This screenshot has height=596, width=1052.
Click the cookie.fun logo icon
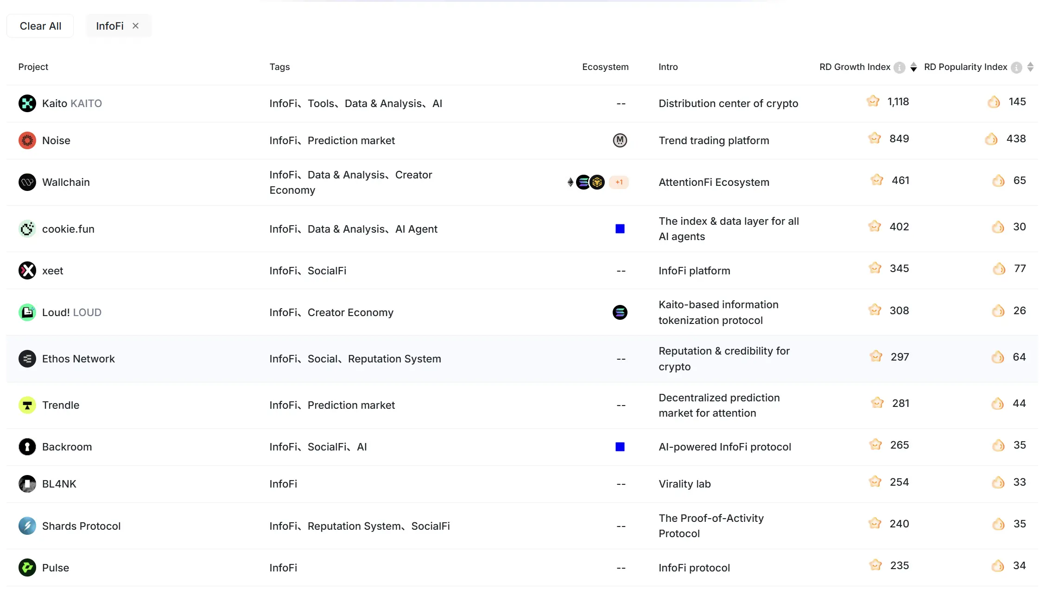coord(27,228)
